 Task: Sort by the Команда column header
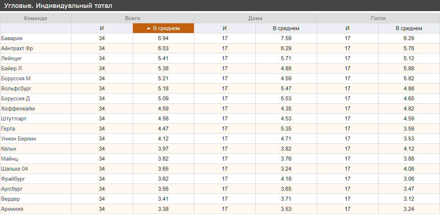click(36, 18)
